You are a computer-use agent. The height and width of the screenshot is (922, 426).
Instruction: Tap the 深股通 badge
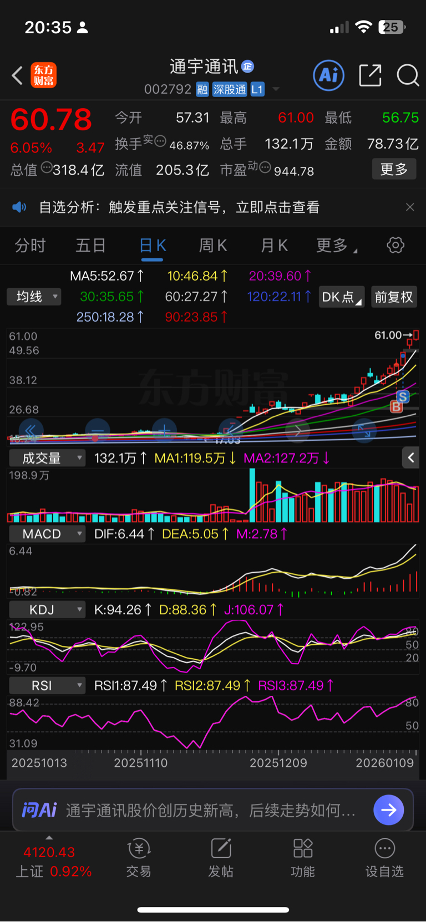tap(230, 89)
